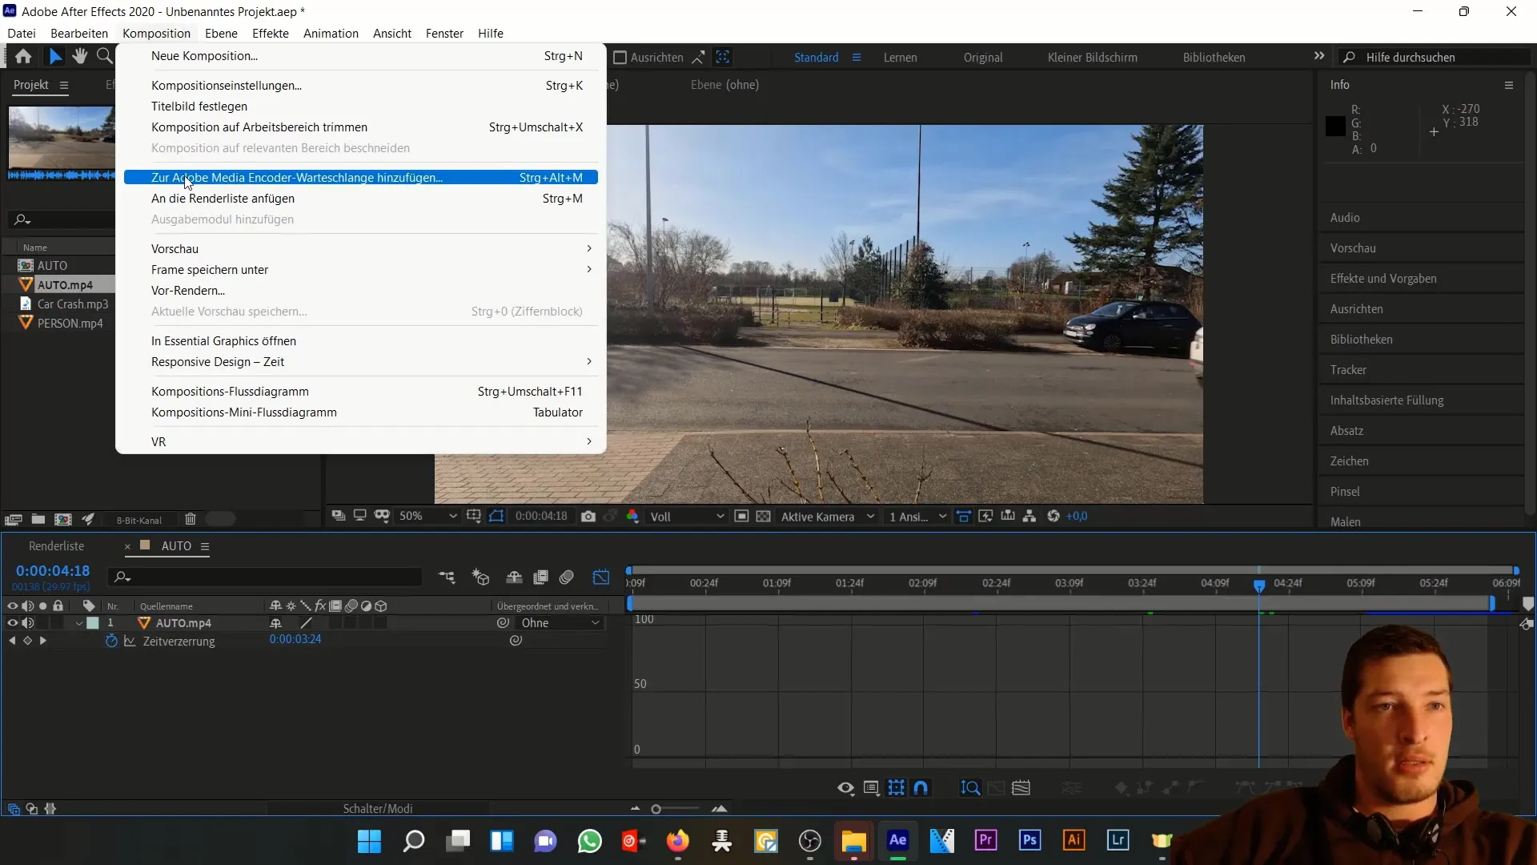
Task: Expand the VR submenu arrow
Action: pos(587,441)
